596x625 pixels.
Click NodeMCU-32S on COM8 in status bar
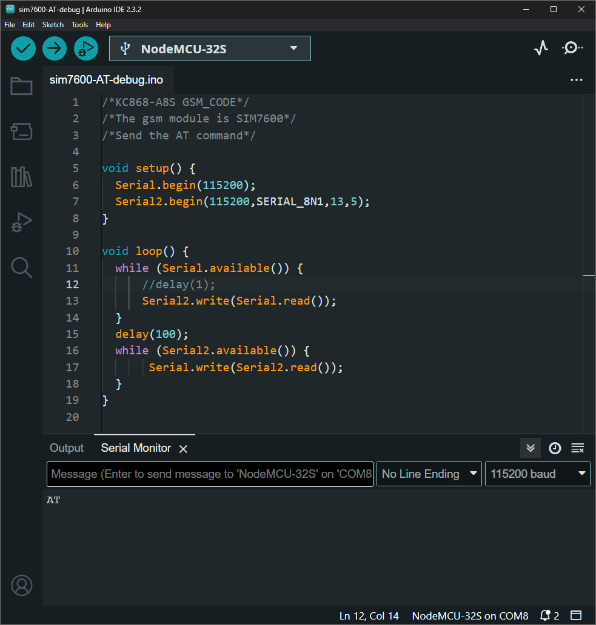pyautogui.click(x=470, y=616)
